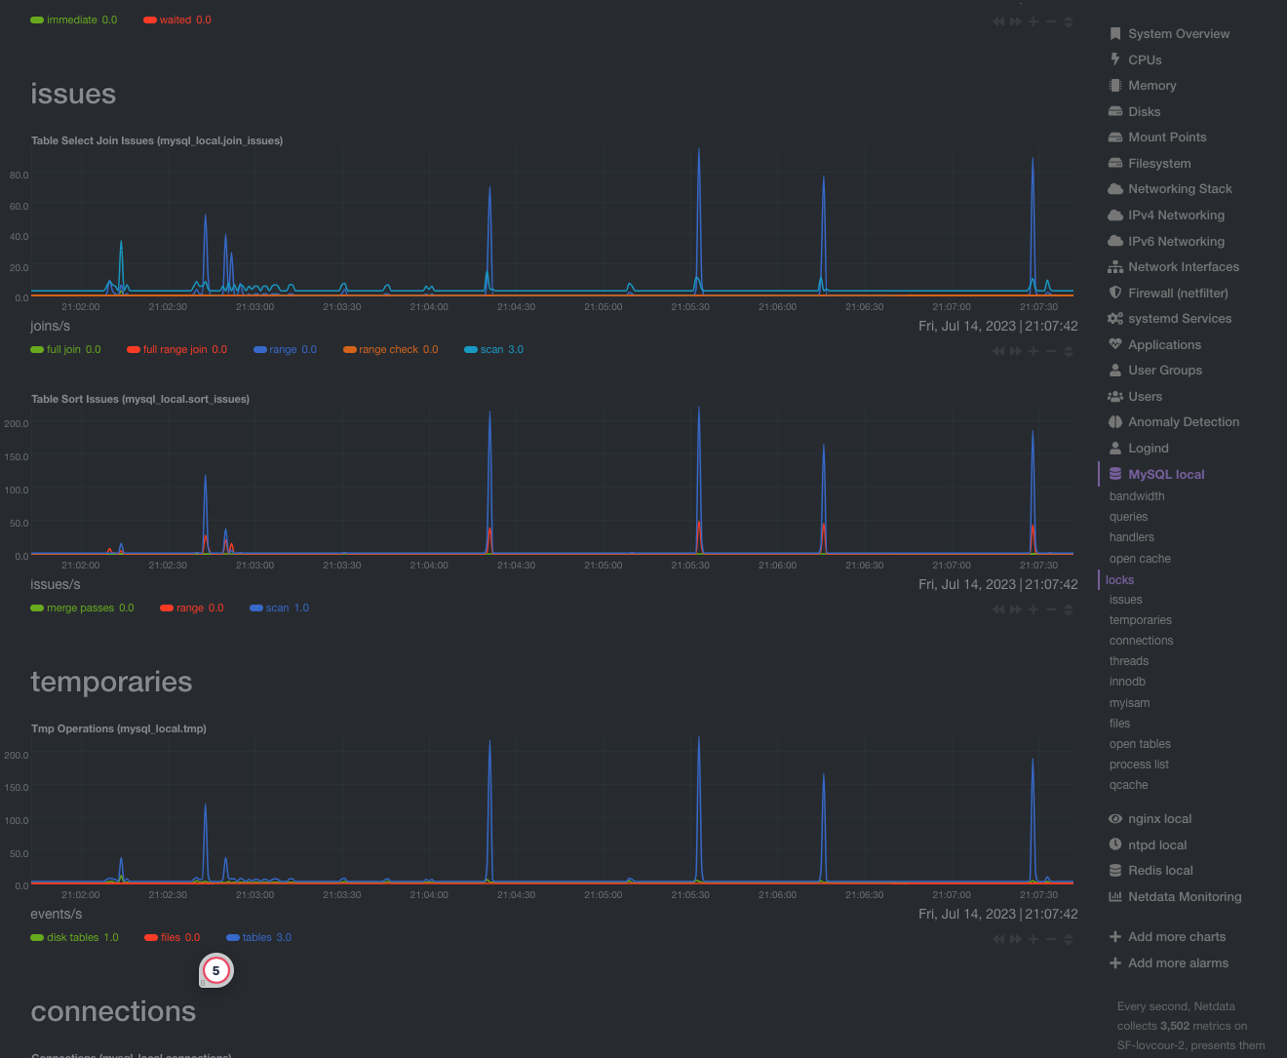The height and width of the screenshot is (1058, 1287).
Task: Expand the Redis local sidebar section
Action: click(1160, 871)
